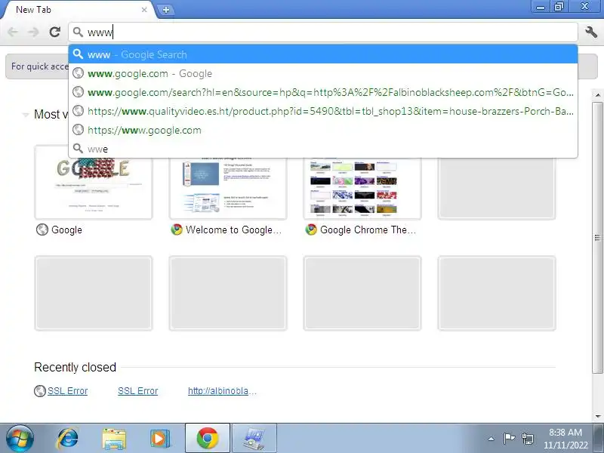
Task: Open Windows Media Player from taskbar
Action: pyautogui.click(x=160, y=439)
